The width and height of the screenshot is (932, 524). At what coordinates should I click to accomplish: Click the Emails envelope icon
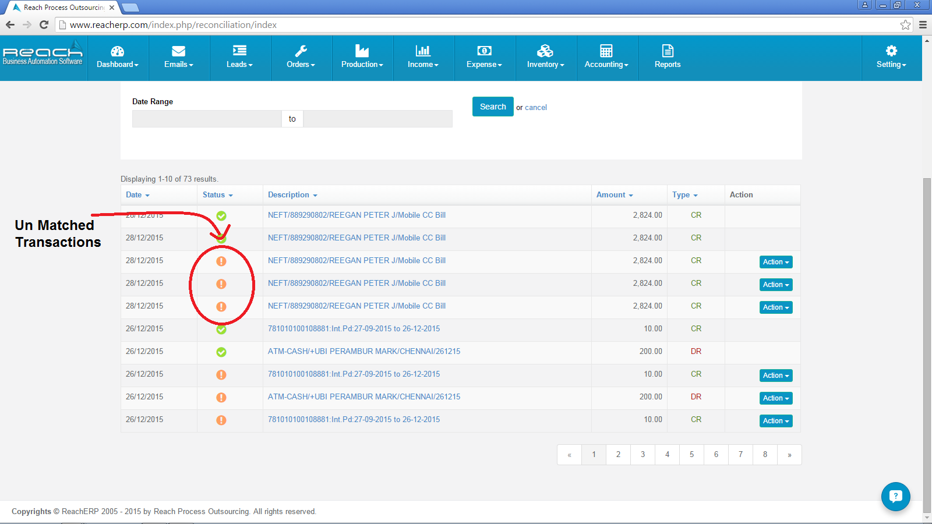tap(179, 51)
